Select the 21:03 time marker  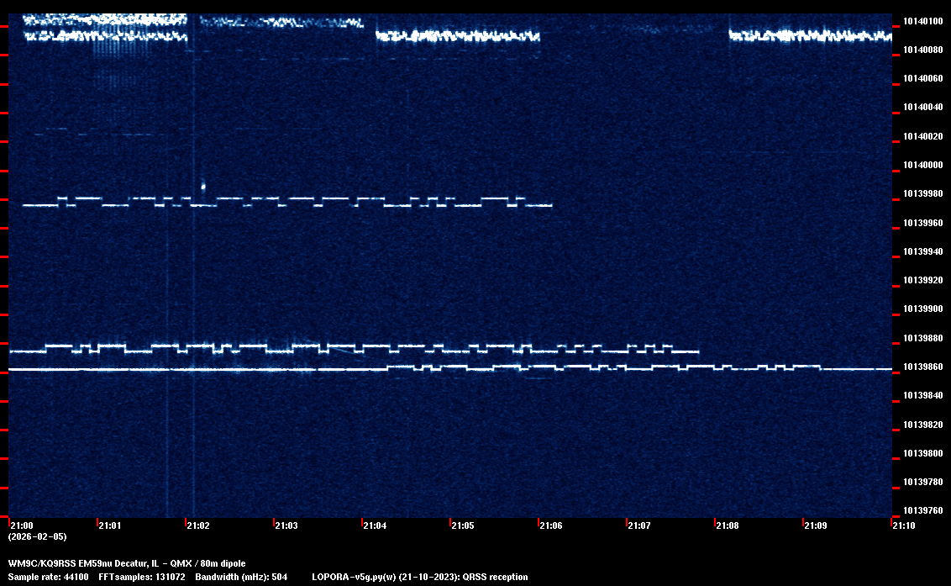286,525
